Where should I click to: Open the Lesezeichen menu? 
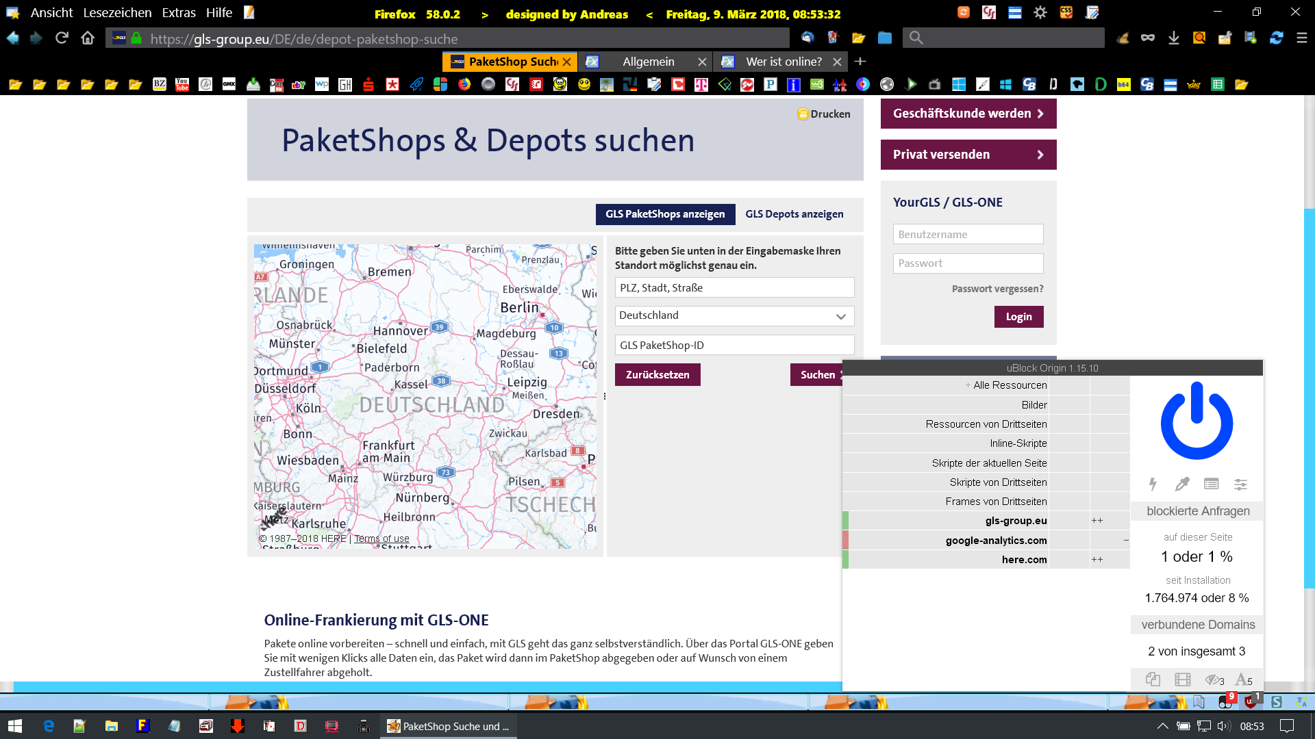click(x=117, y=12)
